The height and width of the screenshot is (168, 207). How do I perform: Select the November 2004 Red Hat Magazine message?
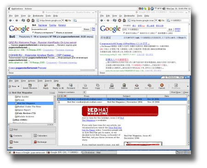[122, 102]
